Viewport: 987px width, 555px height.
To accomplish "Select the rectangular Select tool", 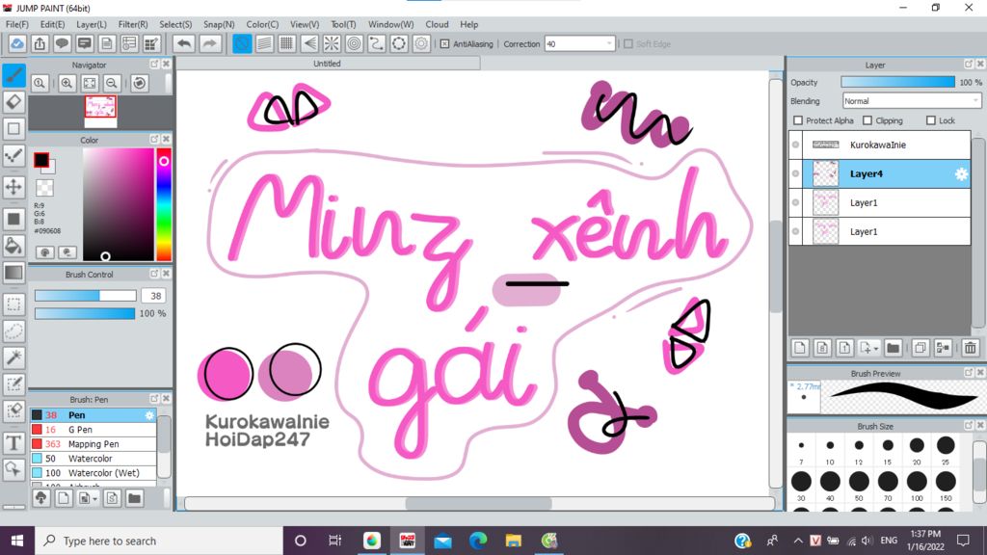I will coord(13,304).
